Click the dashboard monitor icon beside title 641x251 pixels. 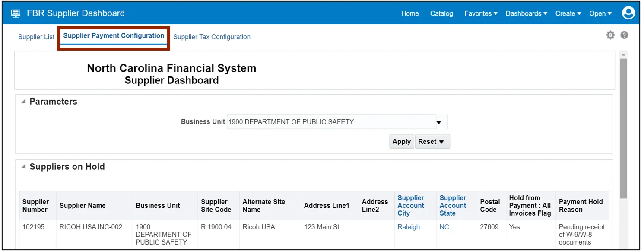[16, 13]
